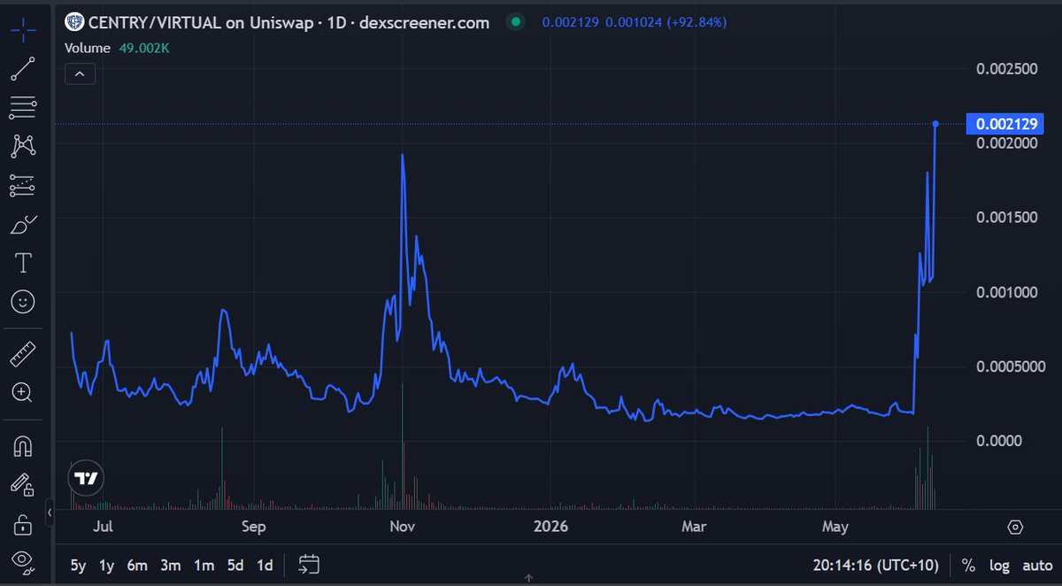Click the green market status indicator
Image resolution: width=1062 pixels, height=586 pixels.
(x=515, y=22)
